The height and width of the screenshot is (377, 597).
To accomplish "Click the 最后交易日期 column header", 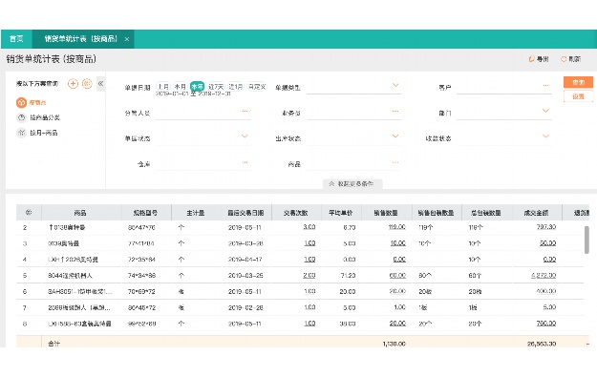I will (x=245, y=213).
